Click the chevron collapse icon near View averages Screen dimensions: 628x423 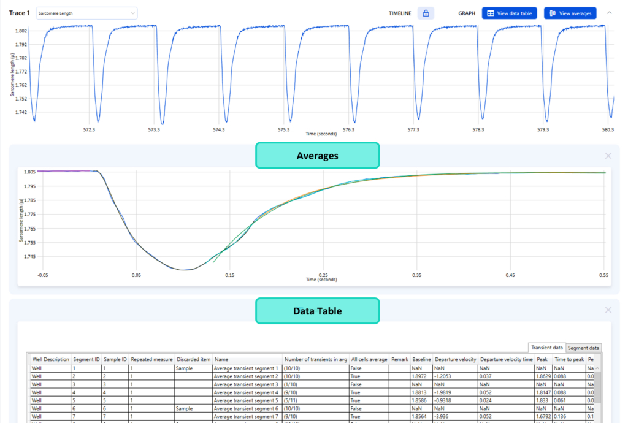point(610,13)
